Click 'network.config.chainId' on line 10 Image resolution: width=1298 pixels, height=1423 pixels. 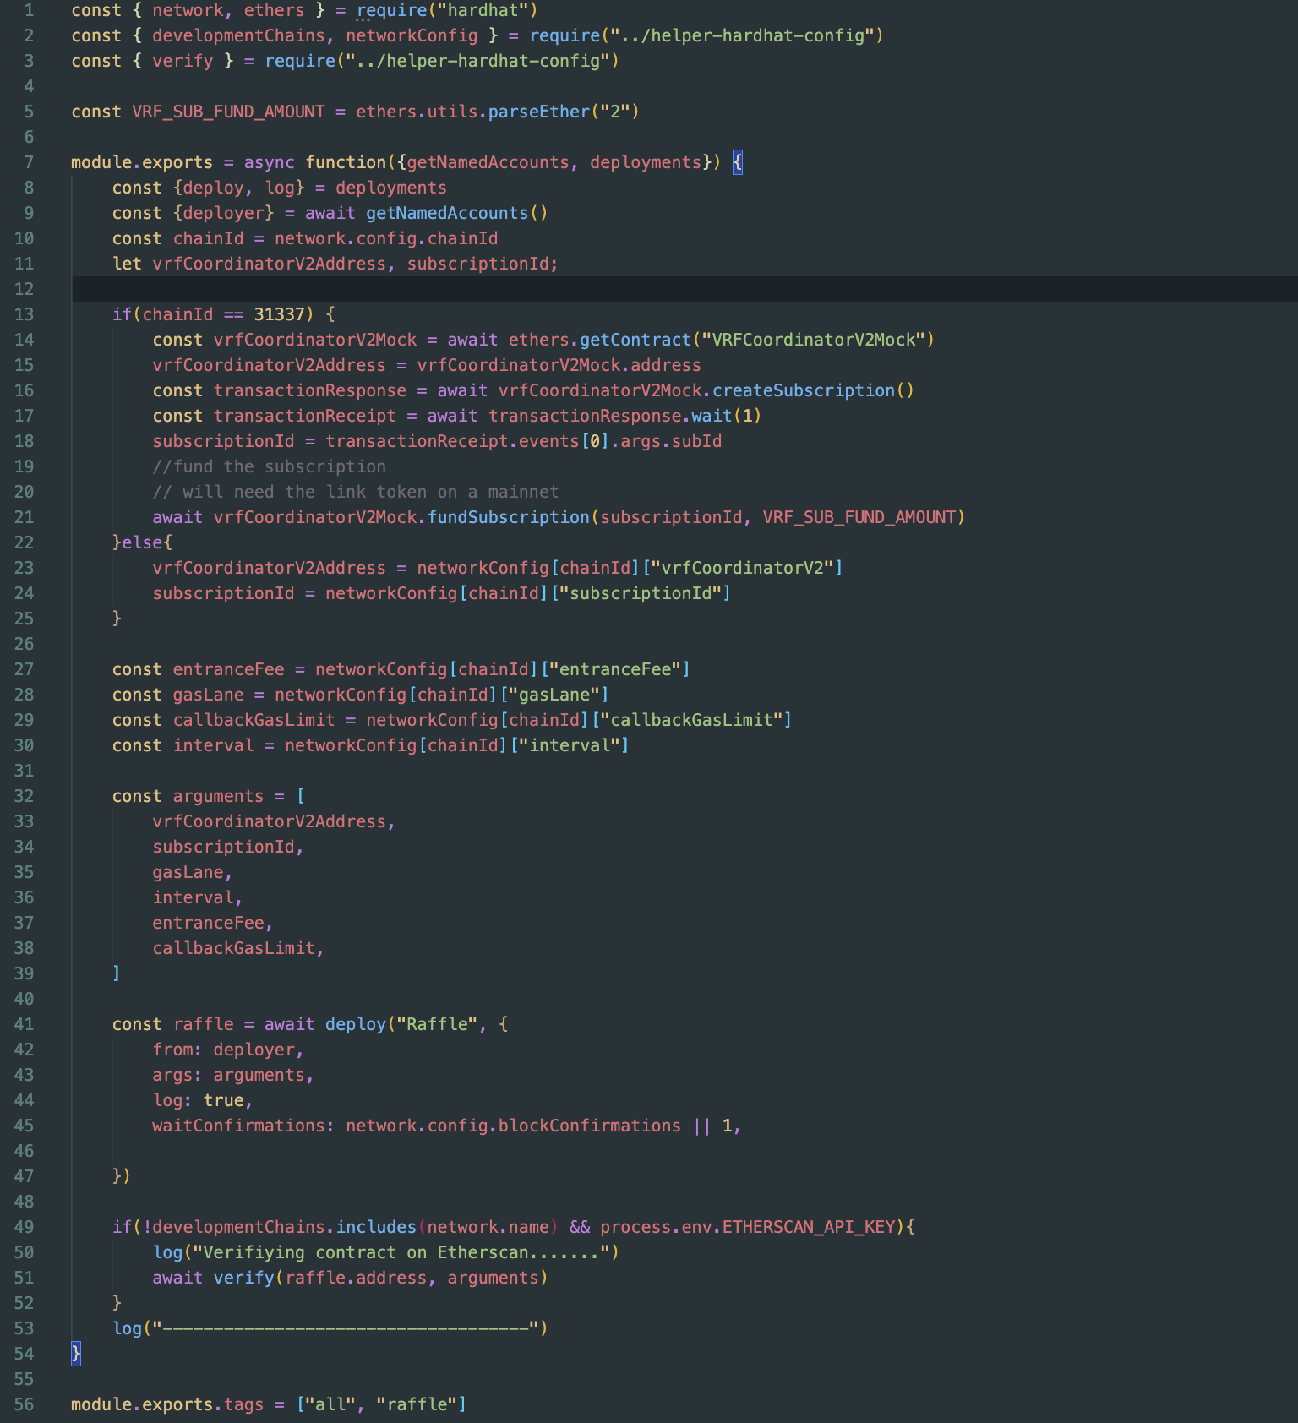point(386,238)
